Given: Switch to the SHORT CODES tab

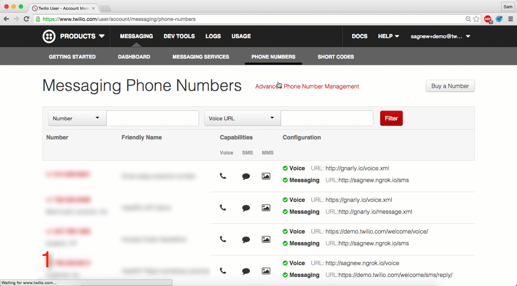Looking at the screenshot, I should (336, 57).
